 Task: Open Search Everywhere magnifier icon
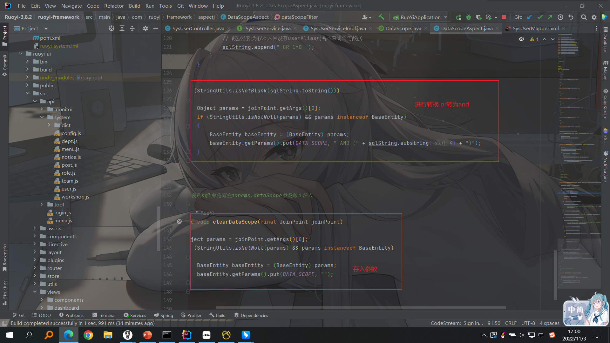tap(584, 17)
